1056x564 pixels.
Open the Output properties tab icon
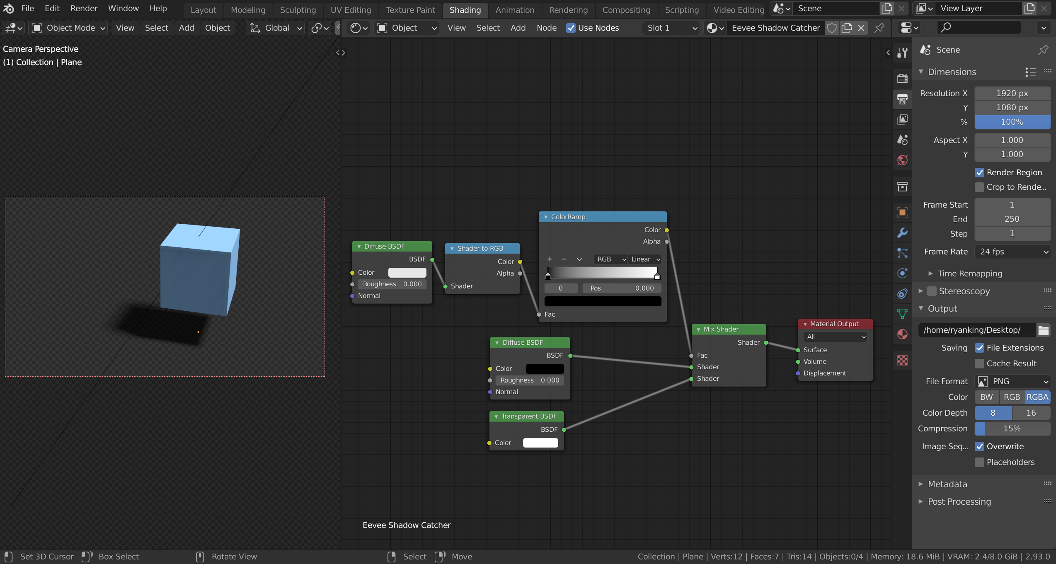(902, 99)
